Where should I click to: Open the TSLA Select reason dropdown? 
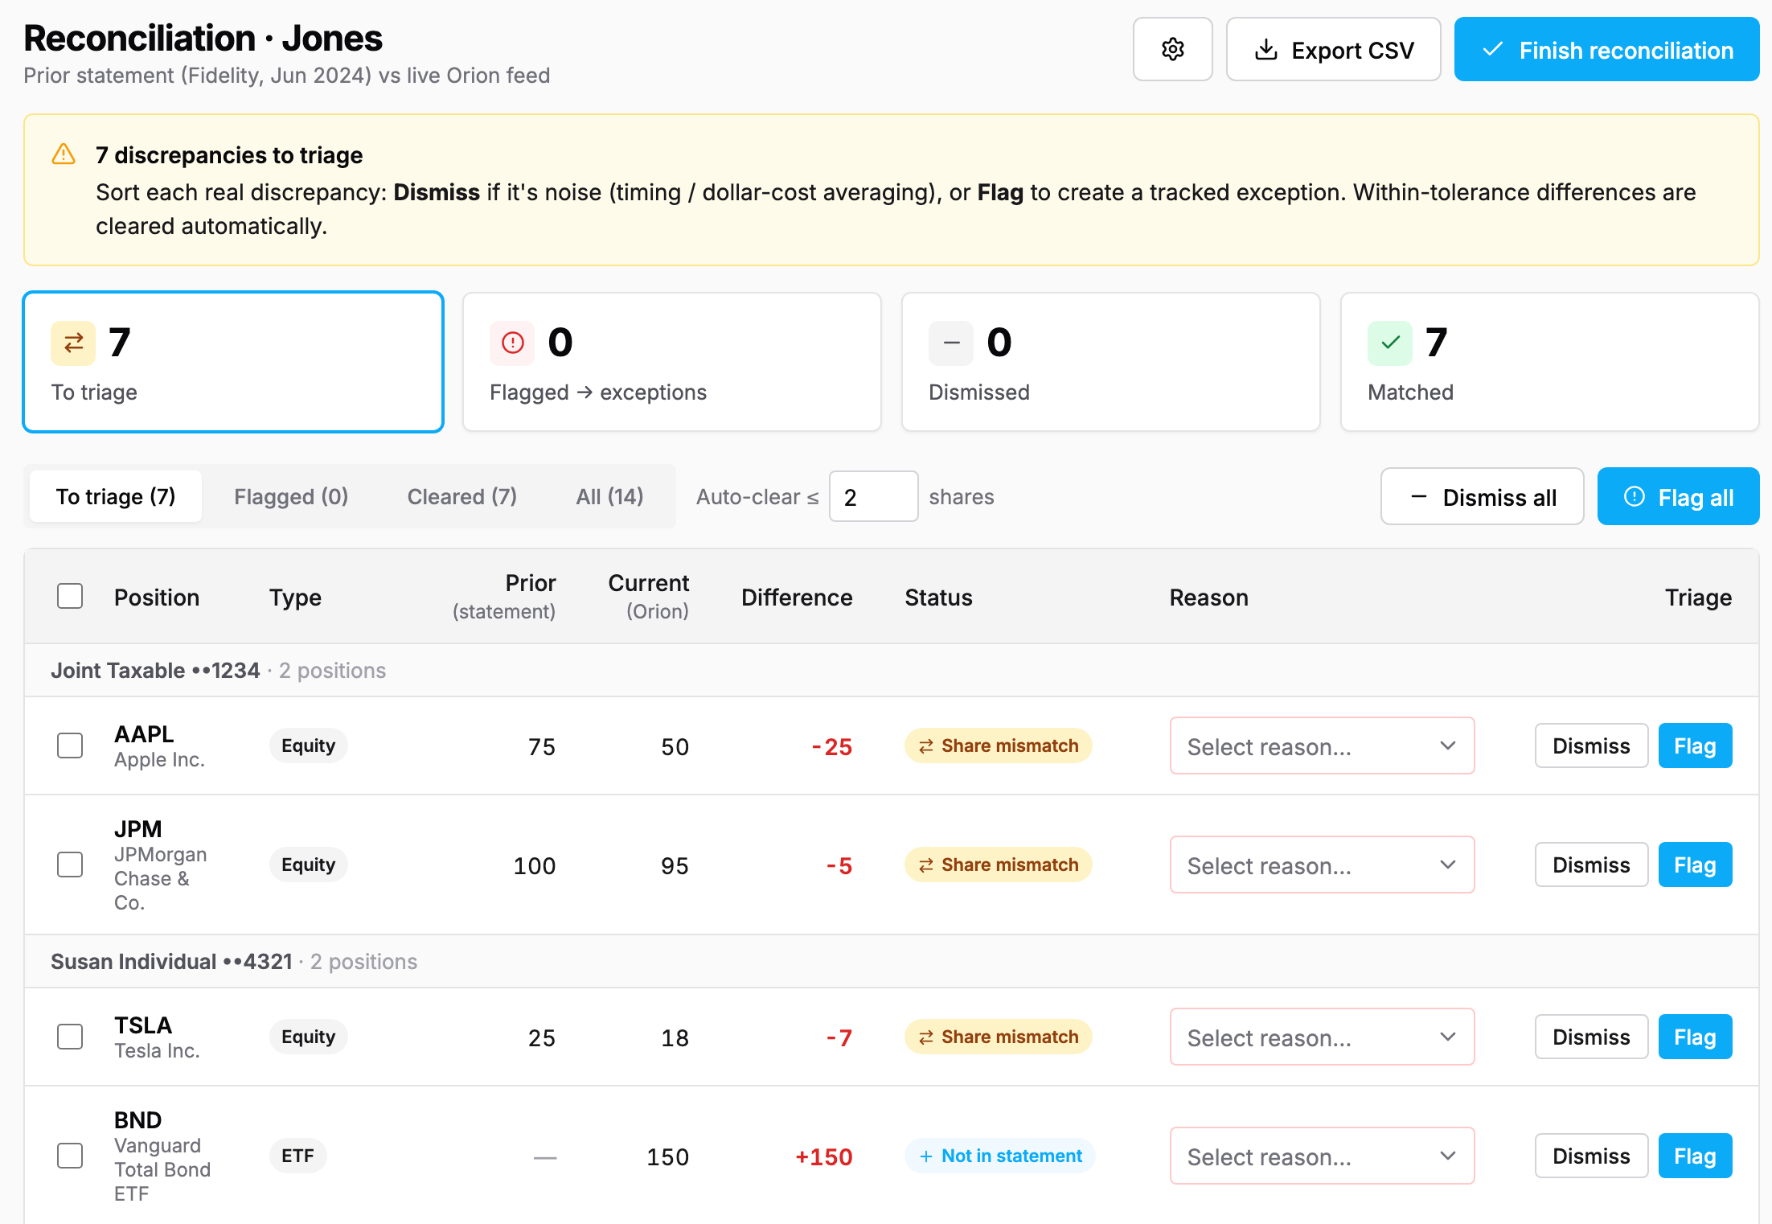pos(1322,1037)
